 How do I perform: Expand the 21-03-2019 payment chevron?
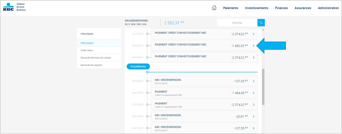254,34
